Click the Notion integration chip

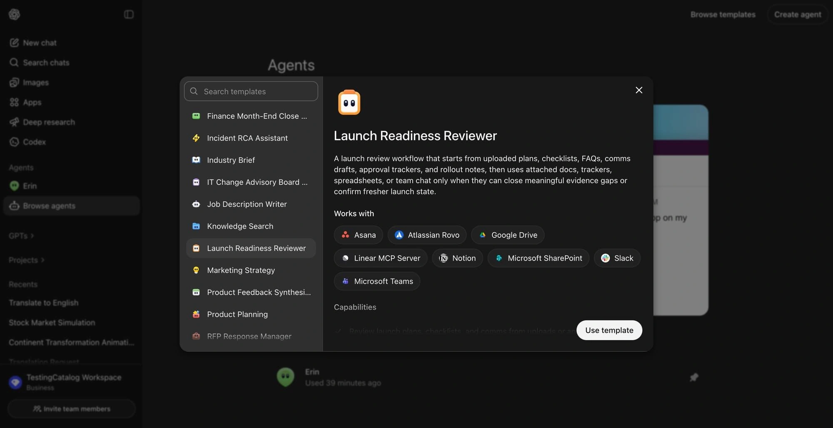tap(457, 258)
